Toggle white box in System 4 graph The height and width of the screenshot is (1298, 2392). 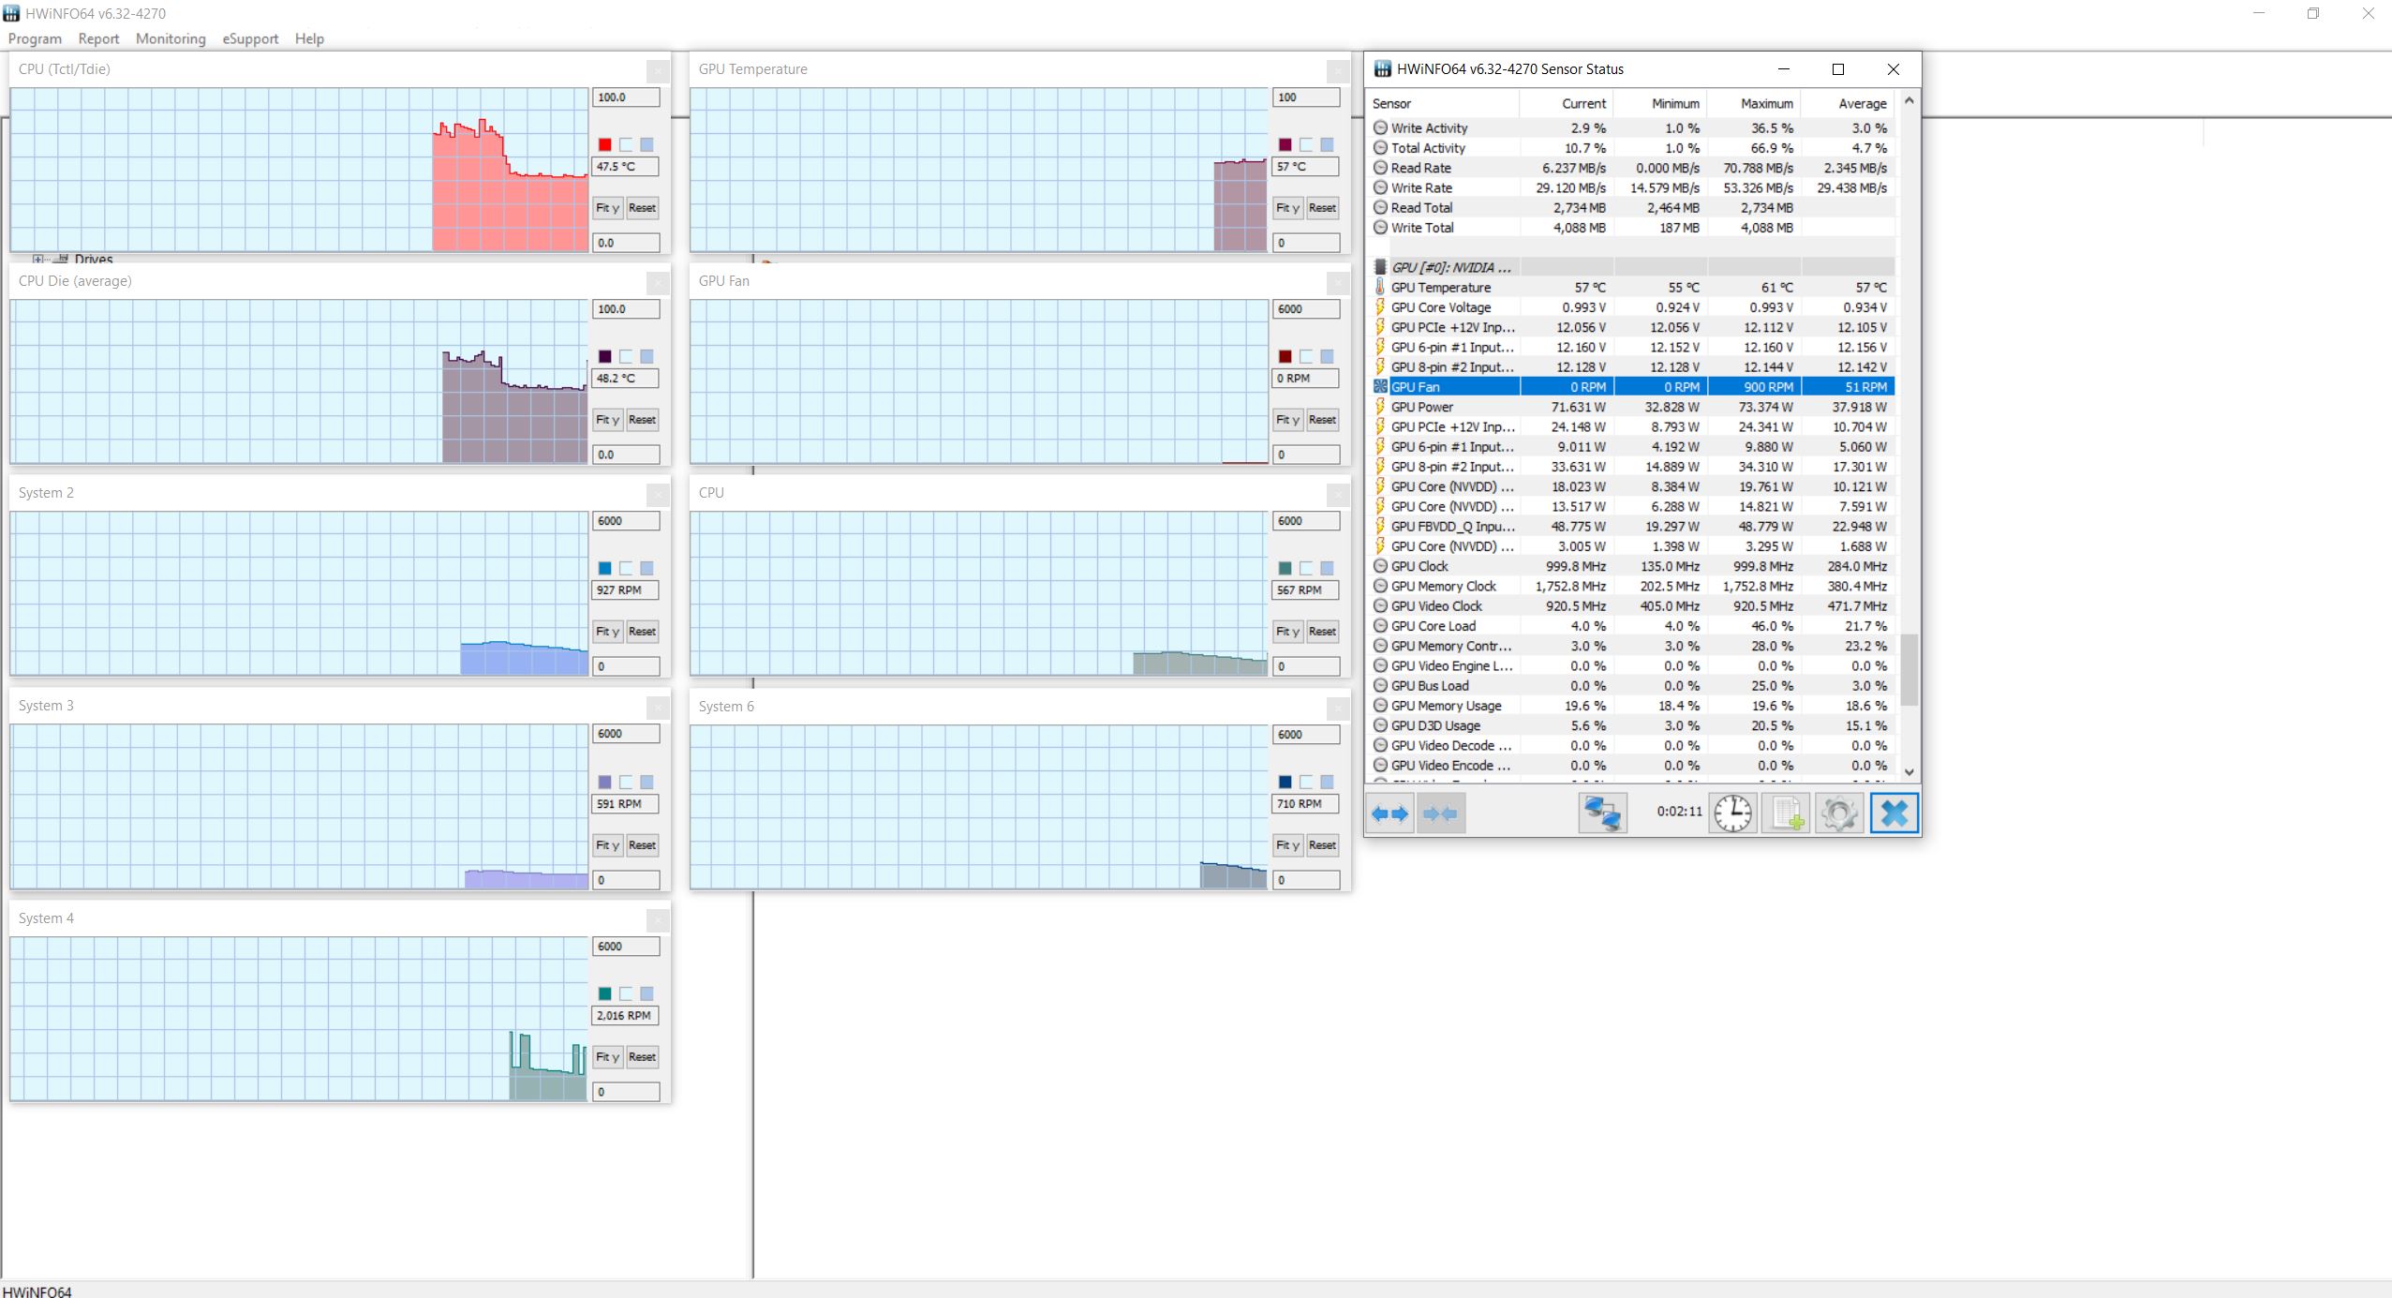pos(626,993)
